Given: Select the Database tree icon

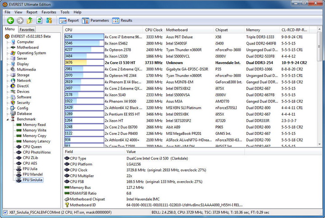Looking at the screenshot, I should (13, 114).
